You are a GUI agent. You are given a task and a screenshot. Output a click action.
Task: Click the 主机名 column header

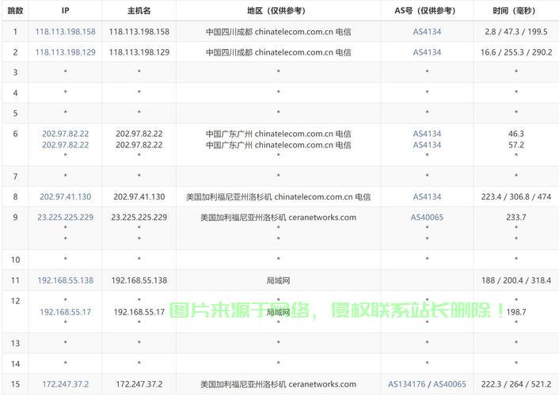tap(139, 11)
